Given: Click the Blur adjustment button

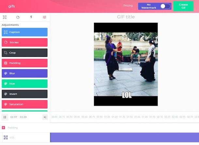Looking at the screenshot, I should (24, 73).
